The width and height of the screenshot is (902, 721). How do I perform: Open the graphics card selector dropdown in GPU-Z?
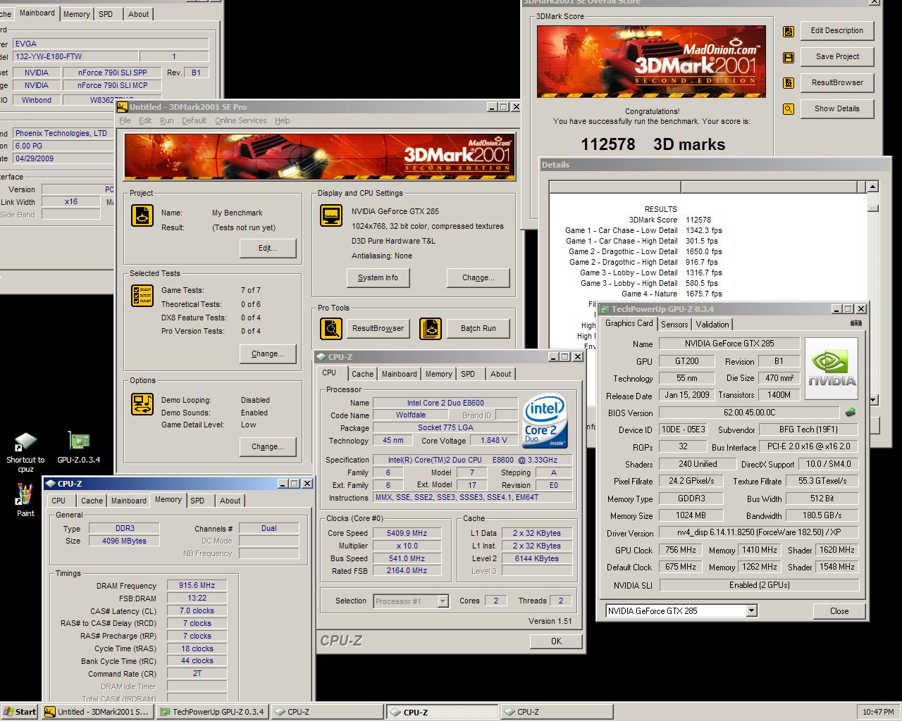click(x=751, y=610)
